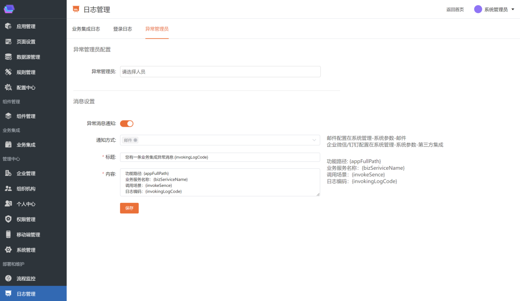Image resolution: width=520 pixels, height=301 pixels.
Task: Click into the 标题 input field
Action: coord(220,157)
